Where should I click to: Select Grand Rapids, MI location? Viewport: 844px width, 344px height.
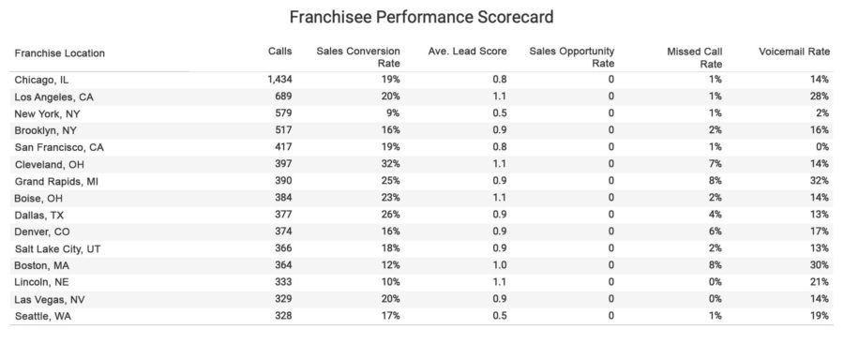[x=56, y=182]
